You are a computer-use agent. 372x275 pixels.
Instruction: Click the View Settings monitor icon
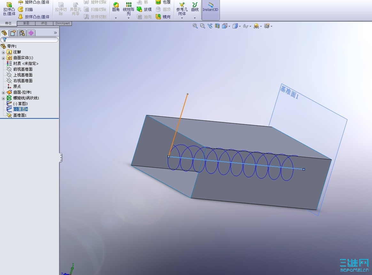coord(267,26)
